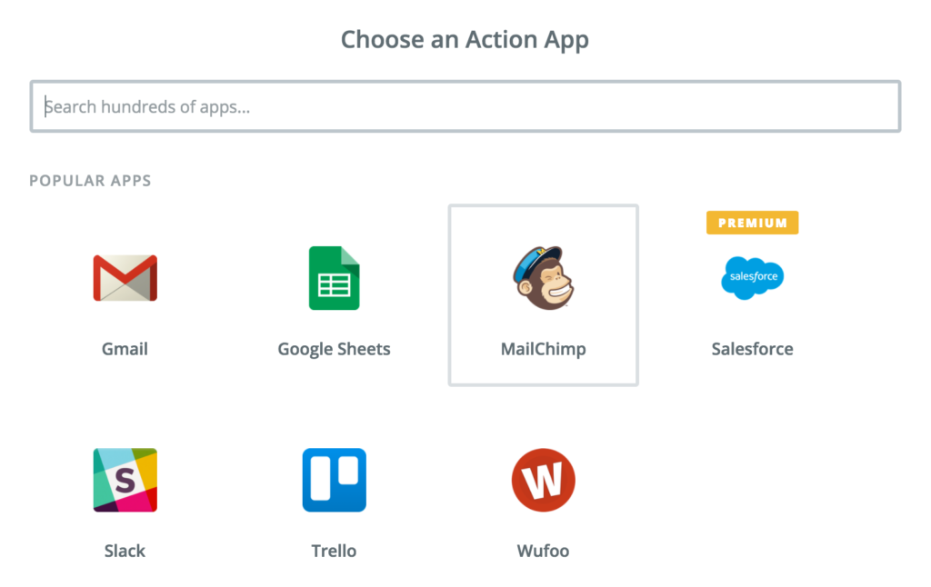Click the MailChimp label text
The image size is (931, 587).
click(543, 349)
